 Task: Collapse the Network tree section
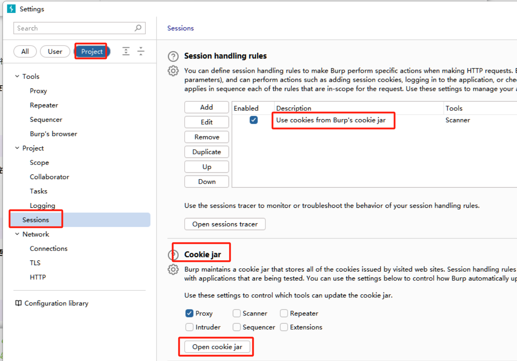(x=17, y=234)
